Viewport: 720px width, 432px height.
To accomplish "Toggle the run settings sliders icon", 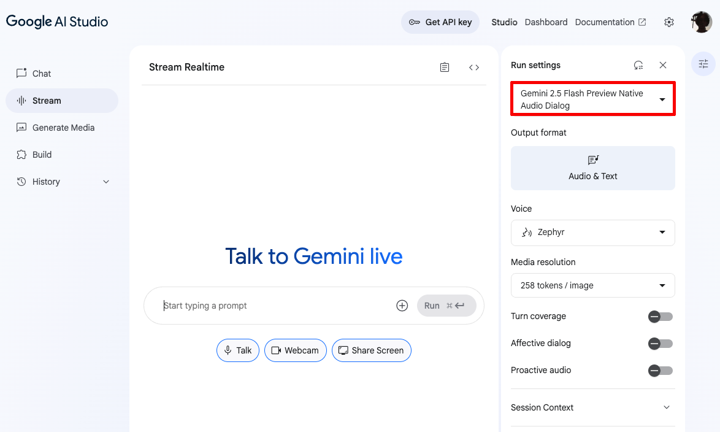I will coord(703,64).
